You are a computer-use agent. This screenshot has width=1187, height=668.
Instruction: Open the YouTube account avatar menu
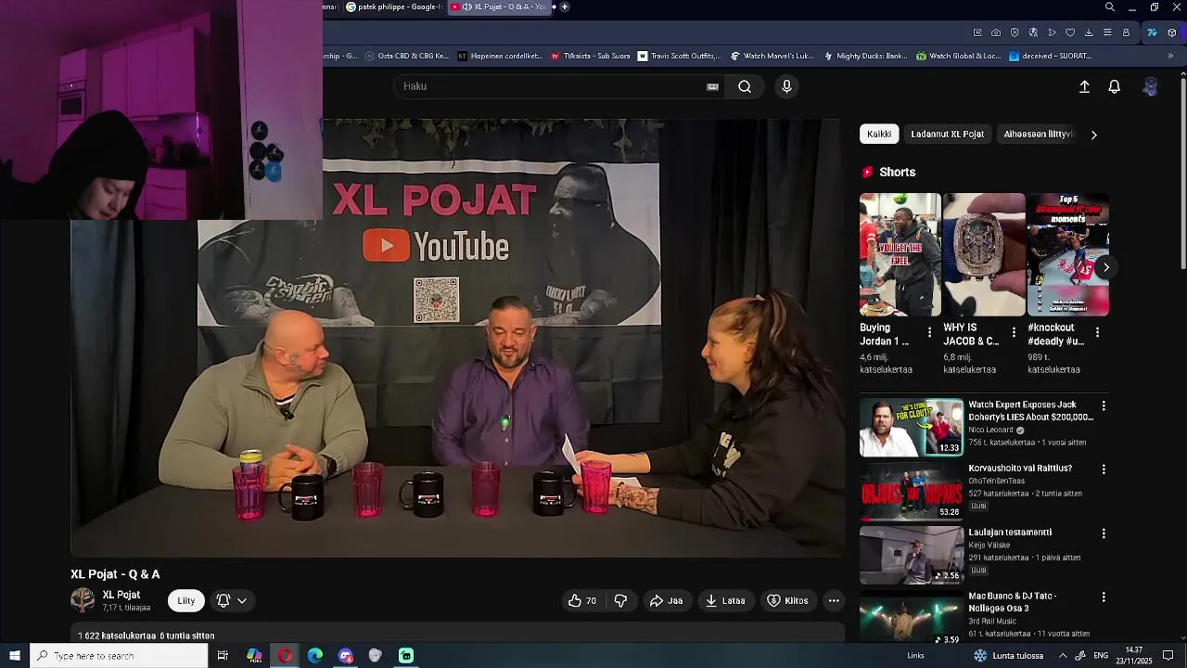(1150, 86)
